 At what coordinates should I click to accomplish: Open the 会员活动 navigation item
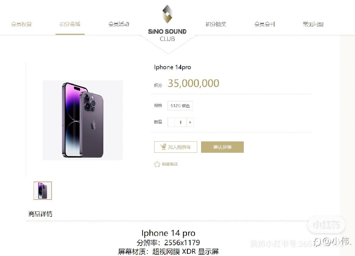tap(119, 24)
